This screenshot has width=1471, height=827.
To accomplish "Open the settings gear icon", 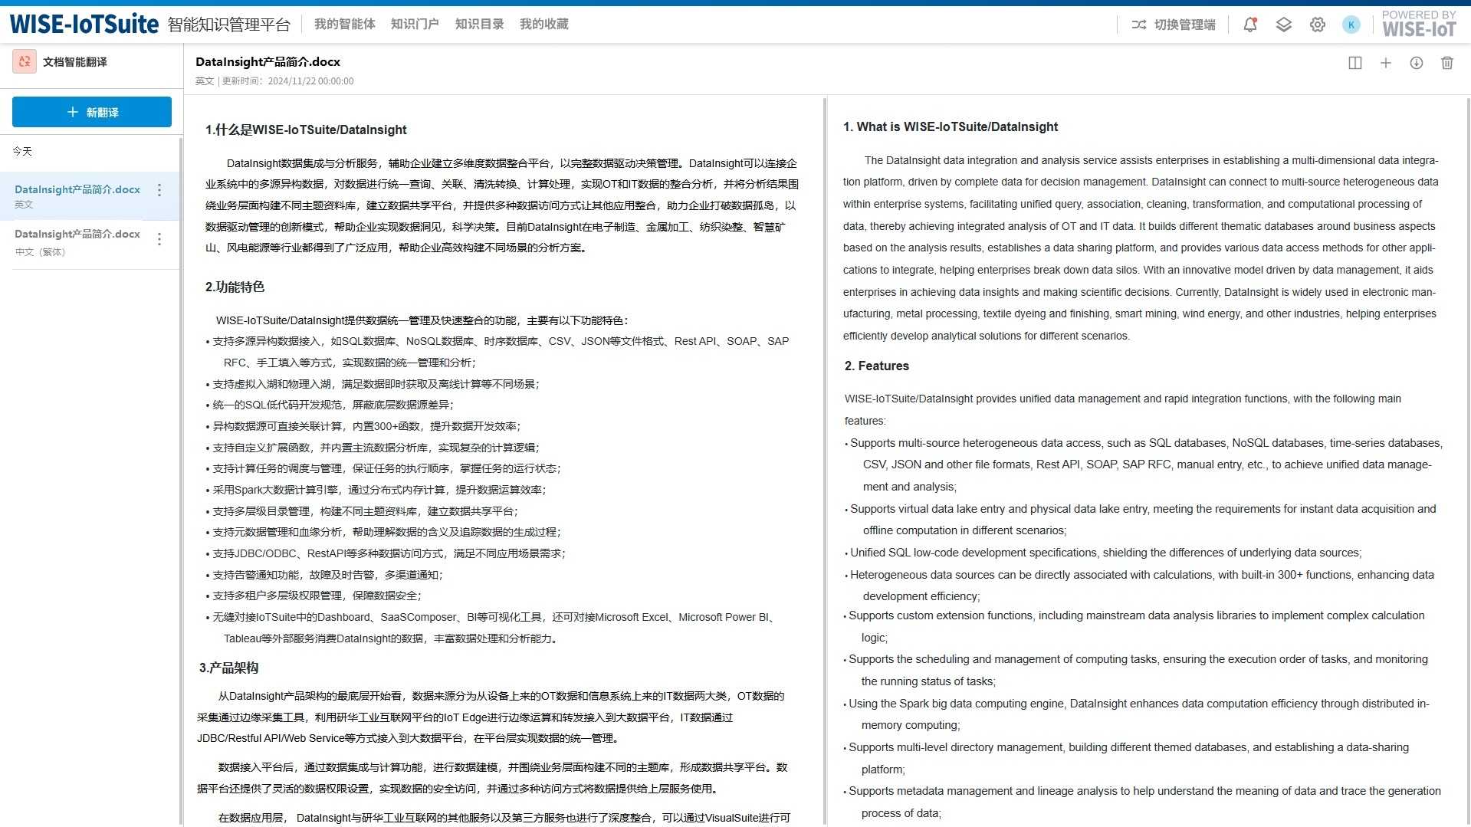I will click(1318, 24).
